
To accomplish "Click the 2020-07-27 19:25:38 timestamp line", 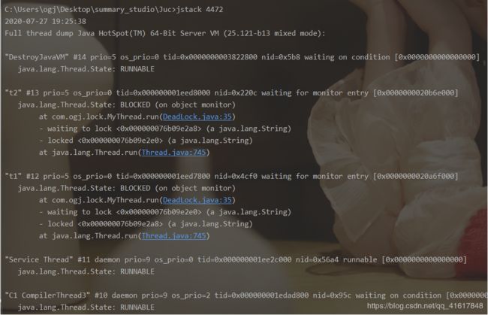I will (x=46, y=22).
